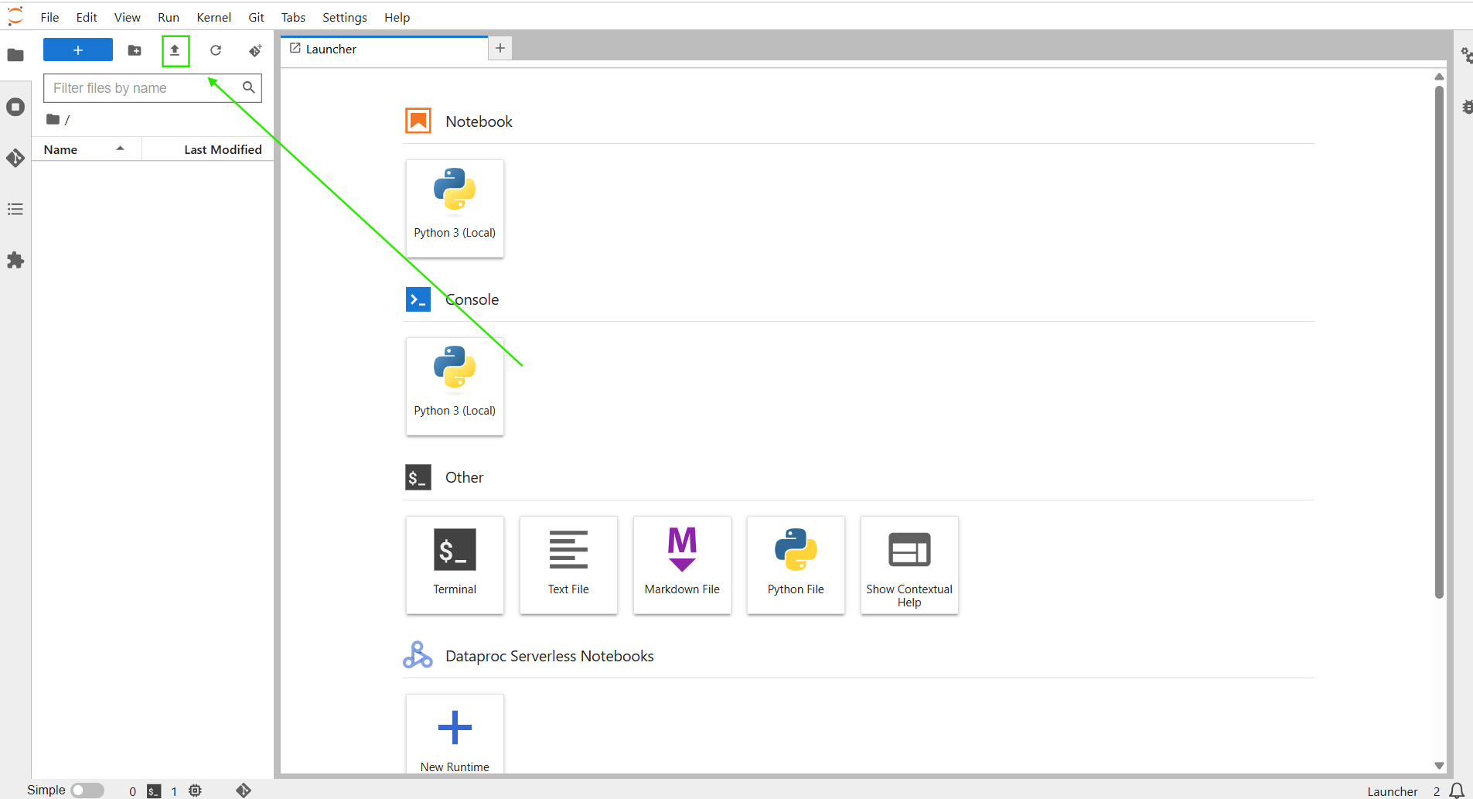Click the Upload Files icon
The height and width of the screenshot is (799, 1473).
(175, 50)
